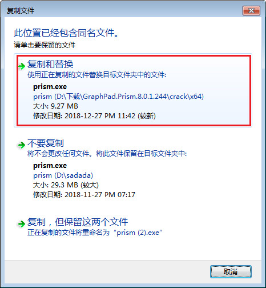Pick 复制，但保留这两个文件 option heading
Screen dimensions: 266x288
78,222
